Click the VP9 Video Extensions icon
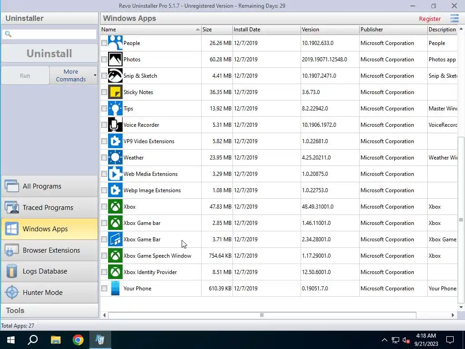The width and height of the screenshot is (465, 349). pos(115,141)
